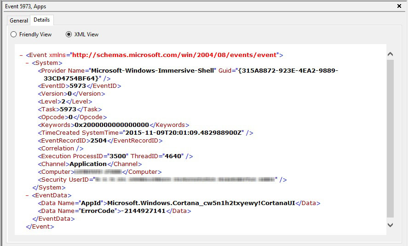The image size is (408, 246).
Task: Click the blurred Computer name value
Action: [98, 172]
